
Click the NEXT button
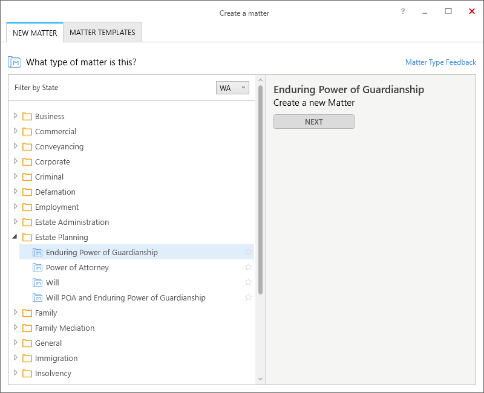tap(314, 122)
